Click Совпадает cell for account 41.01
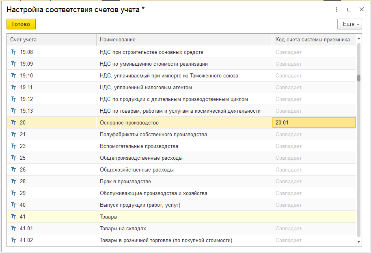Image resolution: width=371 pixels, height=253 pixels. pyautogui.click(x=314, y=229)
